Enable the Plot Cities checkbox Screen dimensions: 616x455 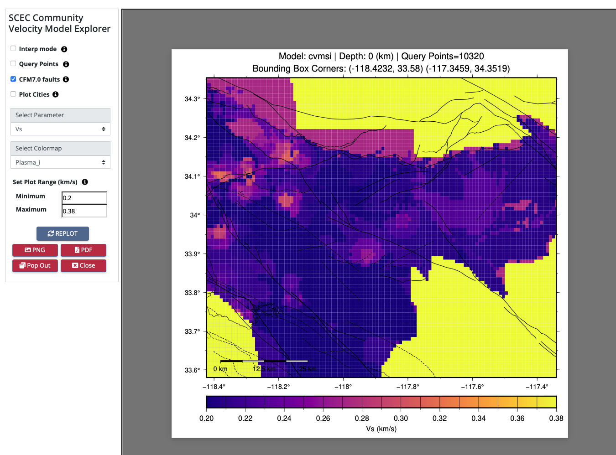point(13,94)
